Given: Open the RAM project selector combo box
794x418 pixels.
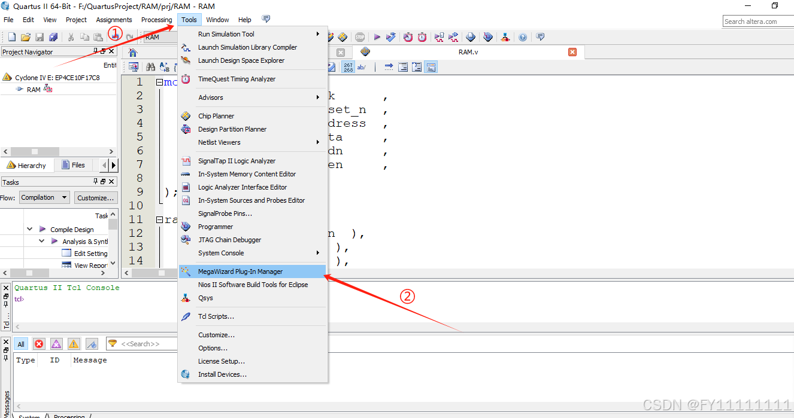Looking at the screenshot, I should [160, 37].
